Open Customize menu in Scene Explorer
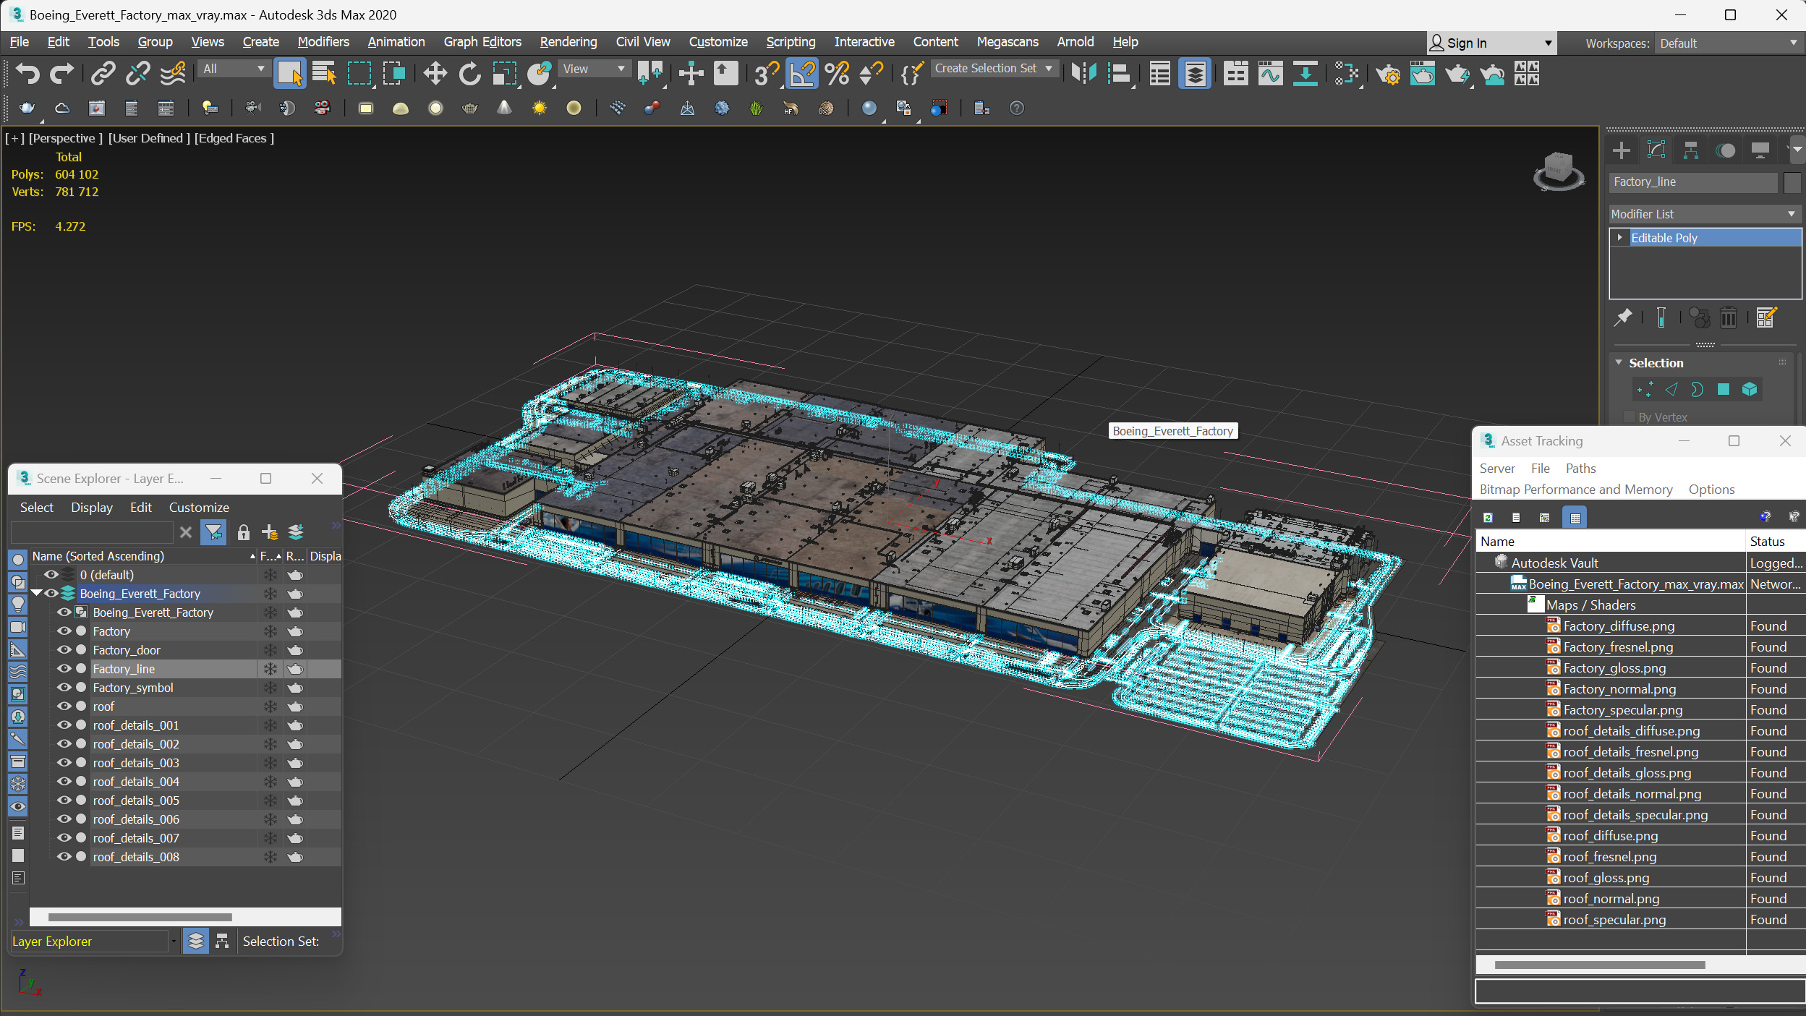 point(199,508)
